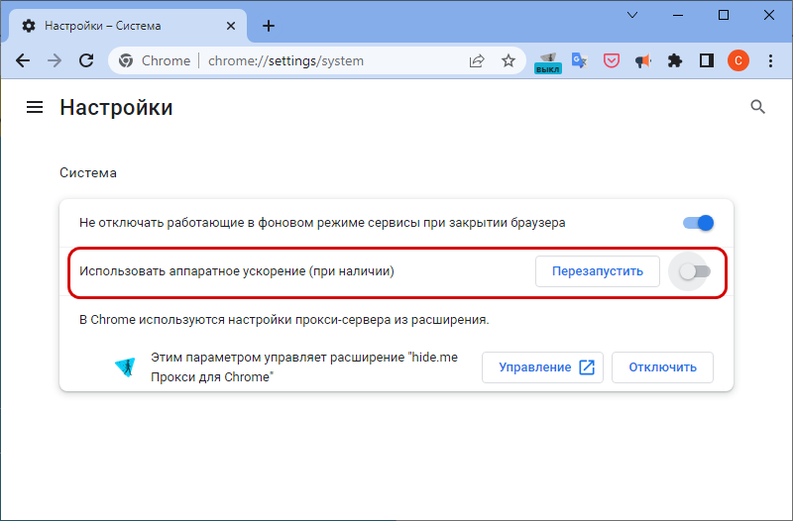Open the extension labeled 'выкл'
The width and height of the screenshot is (793, 521).
(x=548, y=62)
